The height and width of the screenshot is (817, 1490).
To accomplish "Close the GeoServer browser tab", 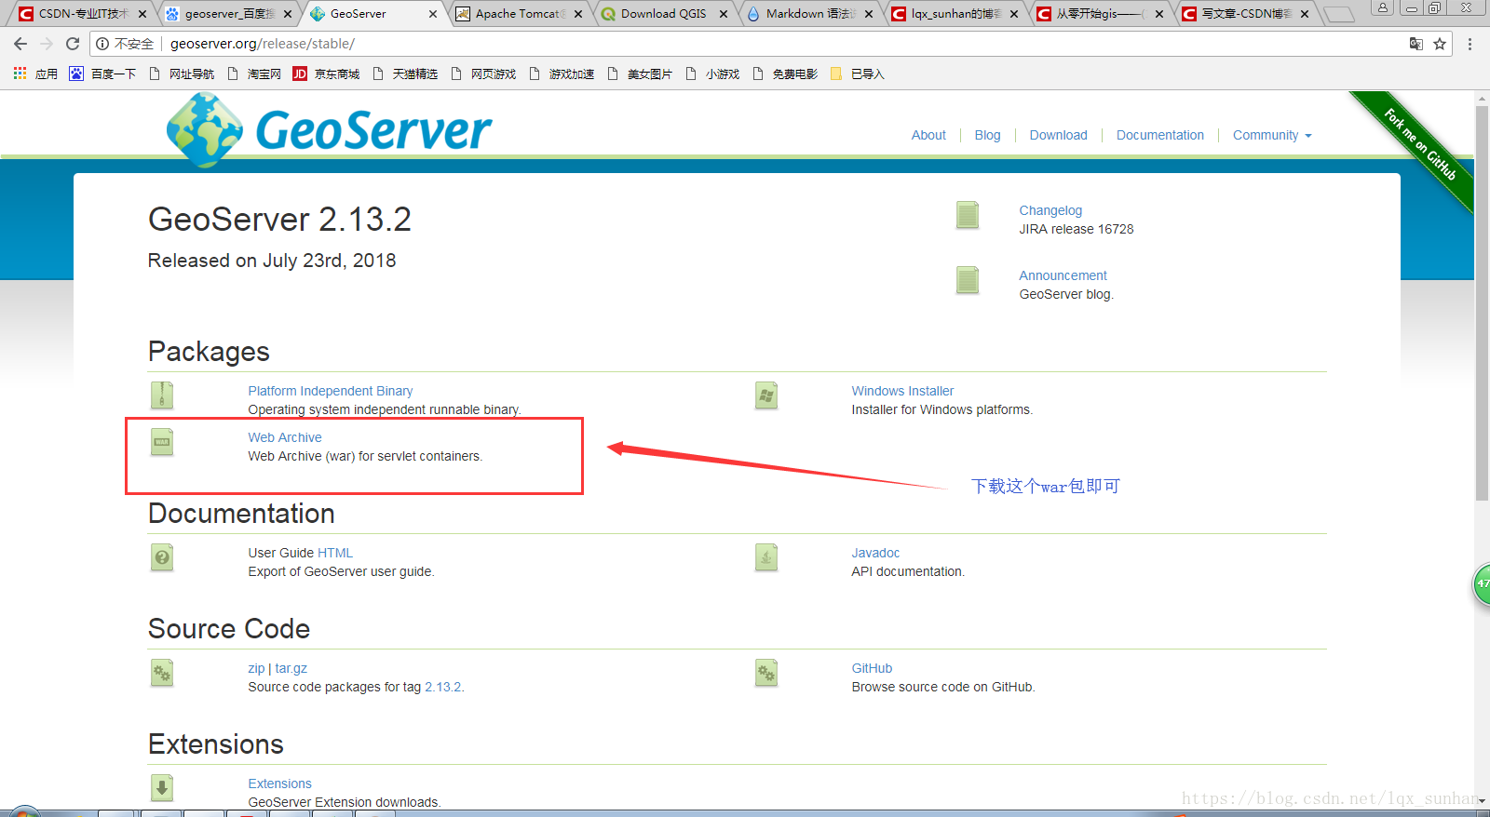I will [433, 14].
